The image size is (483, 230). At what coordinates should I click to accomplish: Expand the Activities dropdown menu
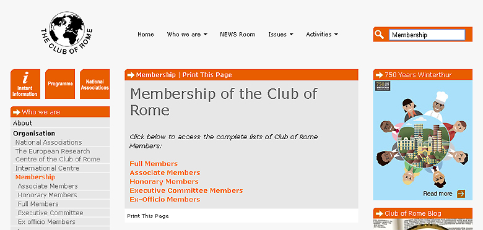[322, 35]
